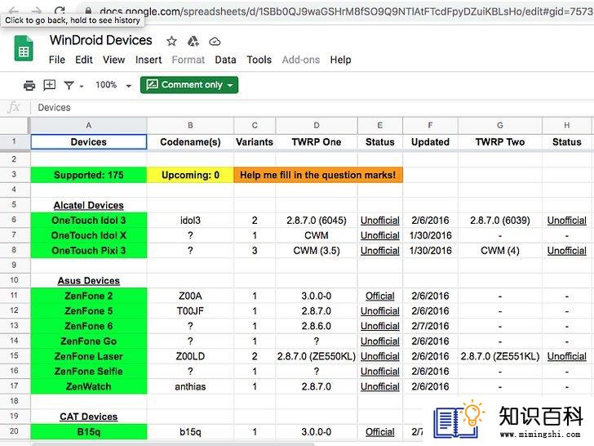Viewport: 594px width, 446px height.
Task: Open the Help menu
Action: [x=340, y=60]
